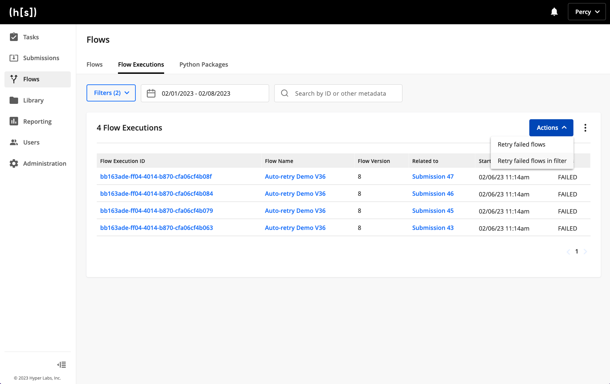Open Tasks in the sidebar
The width and height of the screenshot is (610, 384).
(x=38, y=37)
